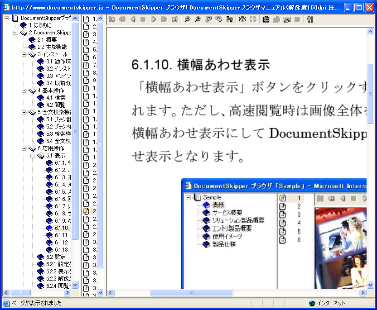
Task: Click the keyword search toolbar icon
Action: point(287,19)
